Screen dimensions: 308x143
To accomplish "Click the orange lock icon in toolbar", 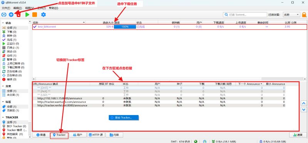I will (304, 15).
